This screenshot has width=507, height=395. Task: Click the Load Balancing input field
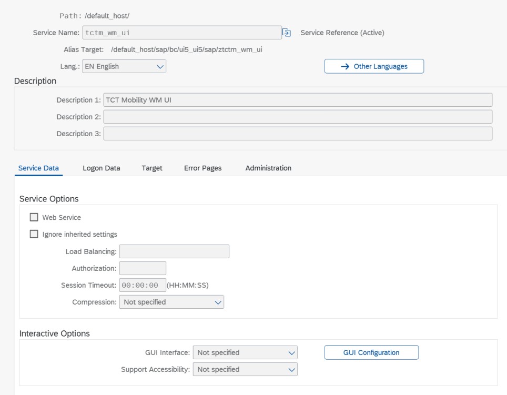[174, 251]
